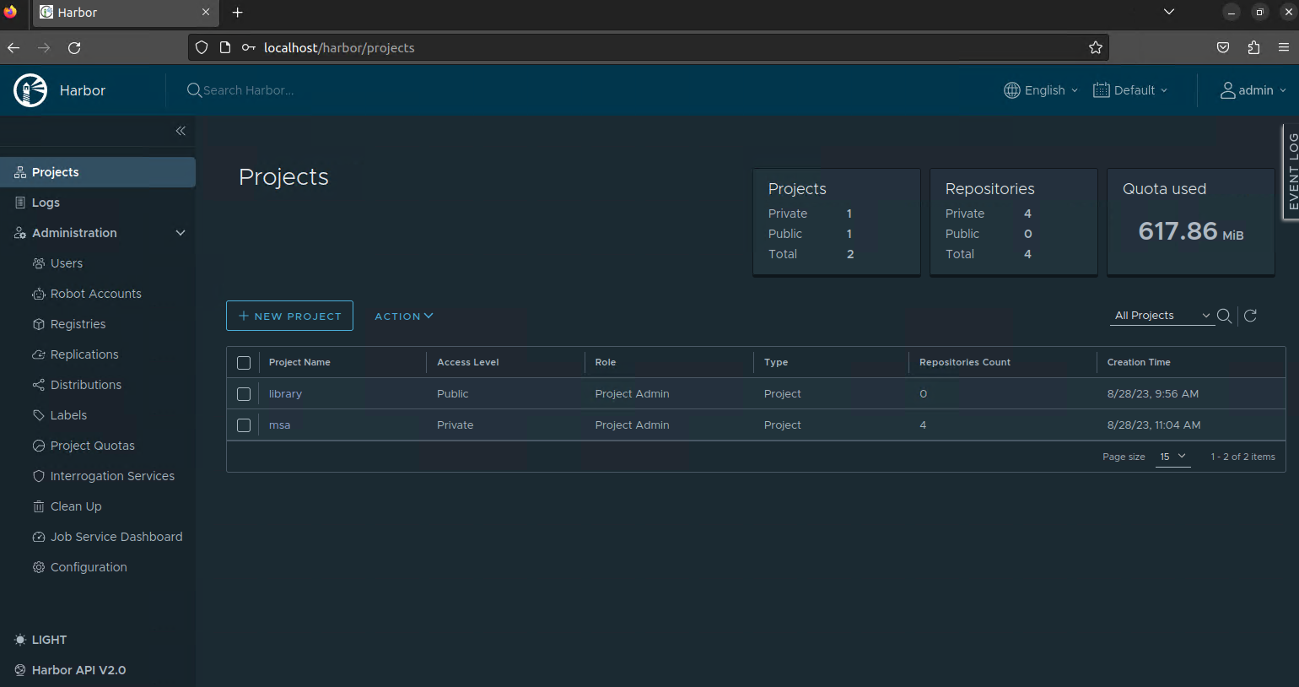Go back using the browser back arrow
Screen dimensions: 1299x687
pos(13,47)
